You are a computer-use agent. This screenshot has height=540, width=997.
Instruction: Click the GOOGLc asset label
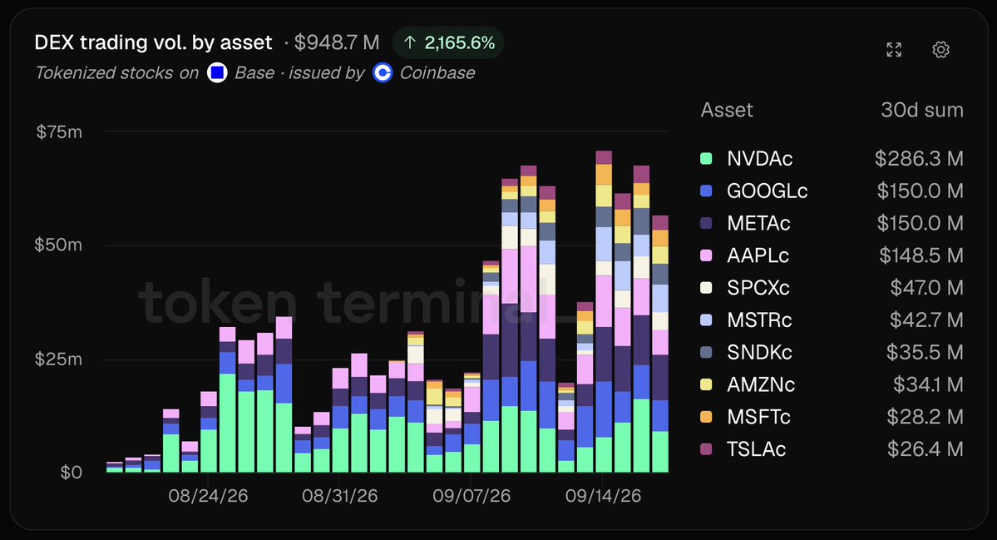(767, 191)
